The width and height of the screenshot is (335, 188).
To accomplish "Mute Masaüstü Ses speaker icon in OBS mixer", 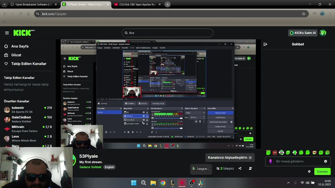I will coord(152,118).
